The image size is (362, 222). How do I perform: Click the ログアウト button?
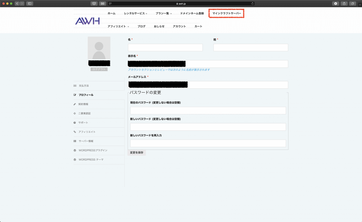pyautogui.click(x=99, y=69)
